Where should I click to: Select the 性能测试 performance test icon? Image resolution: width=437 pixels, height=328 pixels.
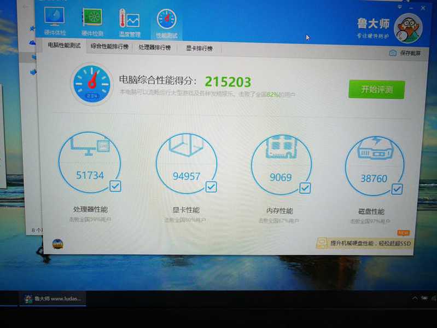point(166,21)
